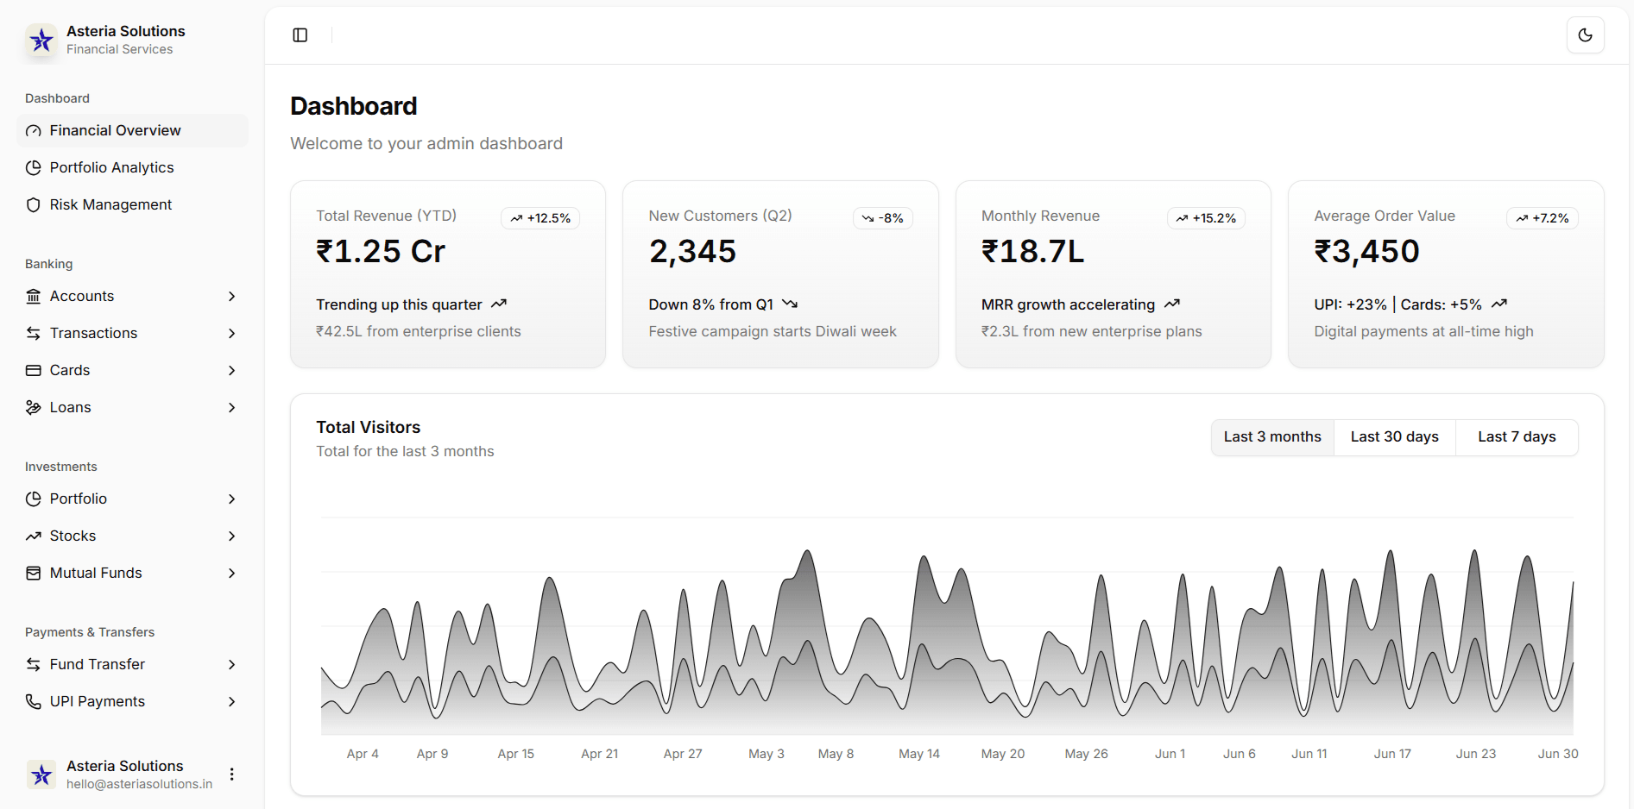The width and height of the screenshot is (1634, 809).
Task: Click the Fund Transfer arrows icon
Action: (34, 665)
